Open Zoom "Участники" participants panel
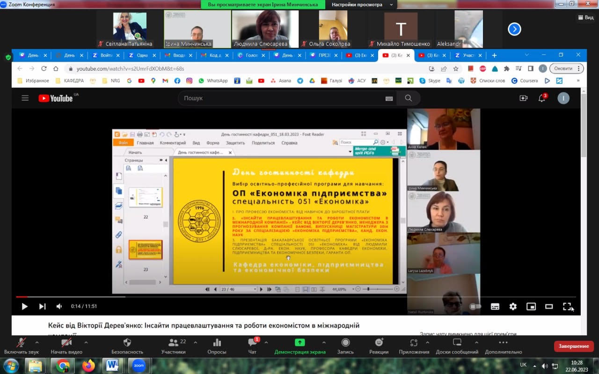 click(174, 346)
